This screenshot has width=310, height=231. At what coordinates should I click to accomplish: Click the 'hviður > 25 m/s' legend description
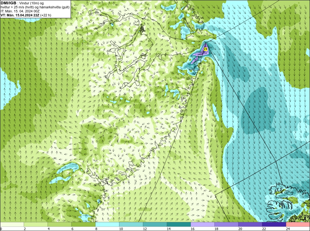[x=35, y=7]
